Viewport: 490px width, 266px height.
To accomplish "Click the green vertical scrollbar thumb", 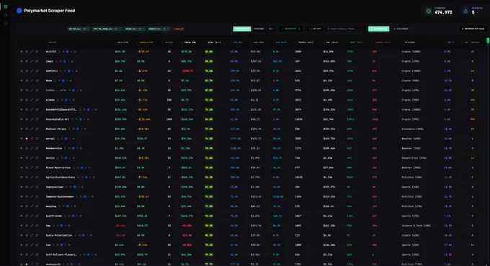I will (x=488, y=40).
